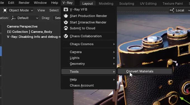This screenshot has height=105, width=190.
Task: Click the Submit to Cloud icon
Action: (x=66, y=28)
